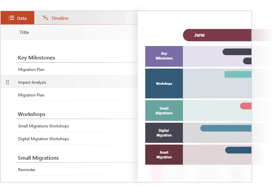The height and width of the screenshot is (193, 274).
Task: Open the Workshops group heading
Action: point(32,114)
